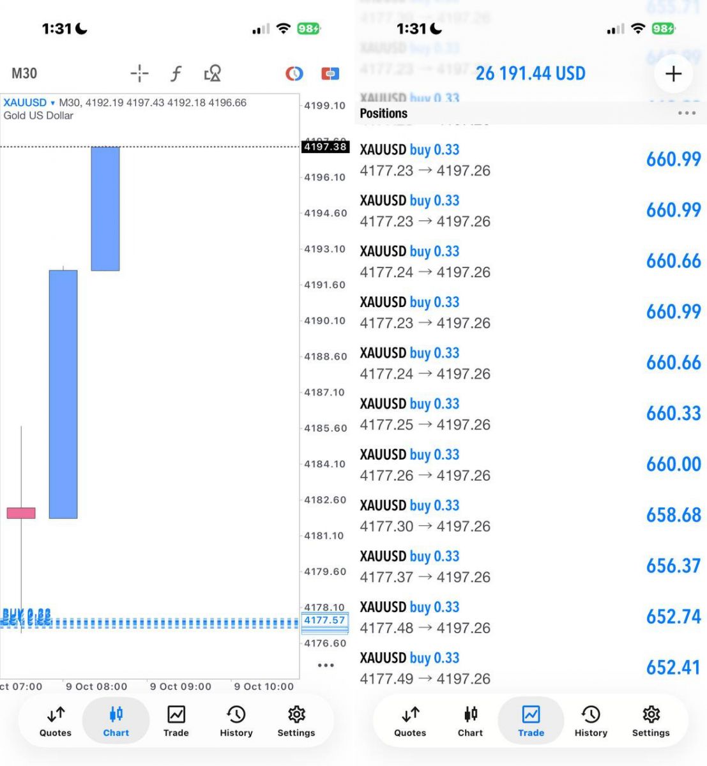This screenshot has height=766, width=707.
Task: Tap the buy order level label 4177.57
Action: [x=324, y=620]
